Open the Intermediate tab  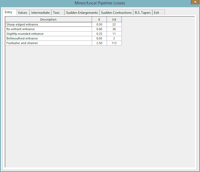click(40, 13)
